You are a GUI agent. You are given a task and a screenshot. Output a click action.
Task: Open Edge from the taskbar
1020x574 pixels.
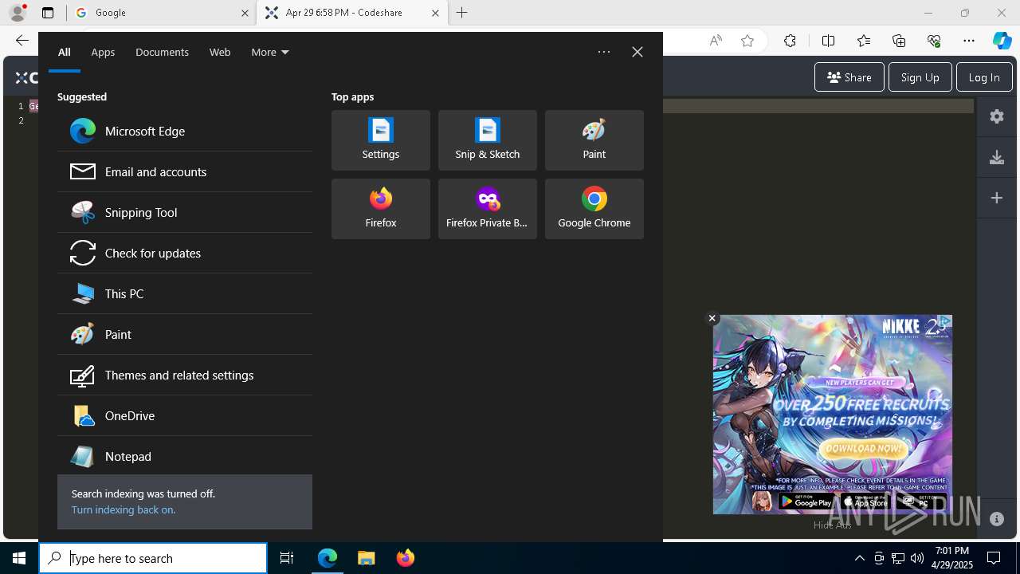coord(328,558)
